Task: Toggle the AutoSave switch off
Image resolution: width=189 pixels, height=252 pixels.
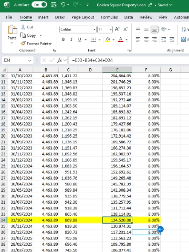Action: 39,5
